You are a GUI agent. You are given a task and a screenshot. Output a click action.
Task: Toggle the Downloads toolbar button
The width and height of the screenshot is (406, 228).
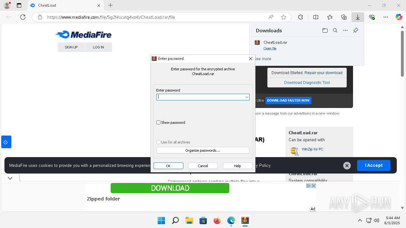pyautogui.click(x=358, y=17)
